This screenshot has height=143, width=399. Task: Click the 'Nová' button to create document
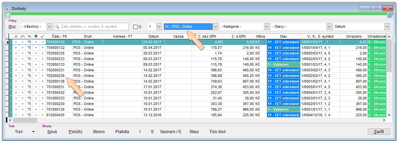tap(52, 132)
